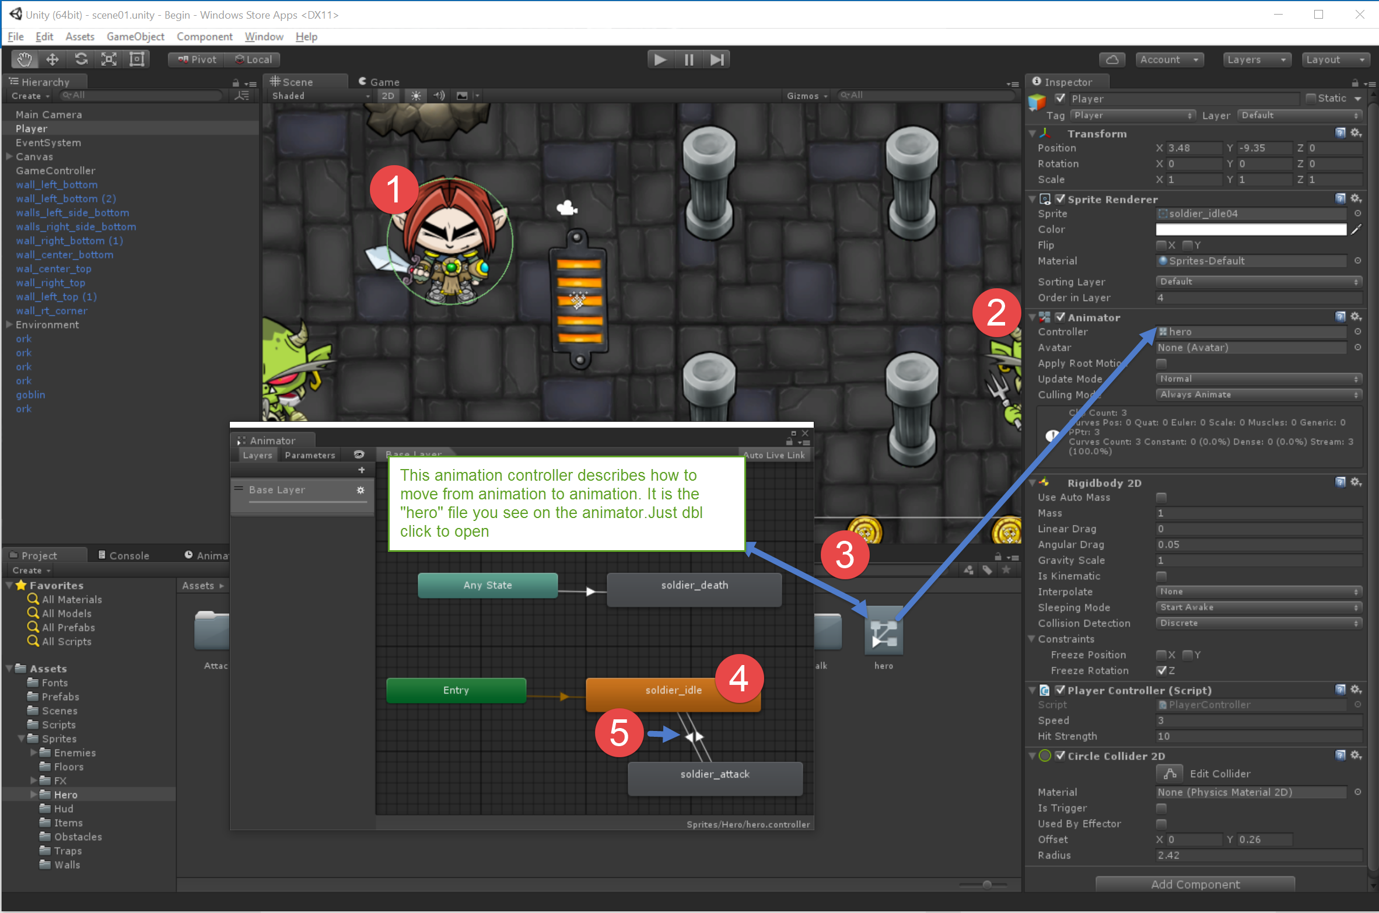Click the Pause button
Viewport: 1379px width, 913px height.
(689, 60)
